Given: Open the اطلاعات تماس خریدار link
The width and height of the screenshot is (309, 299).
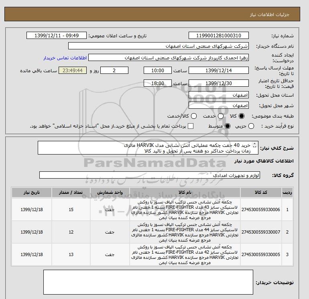Looking at the screenshot, I should 65,58.
